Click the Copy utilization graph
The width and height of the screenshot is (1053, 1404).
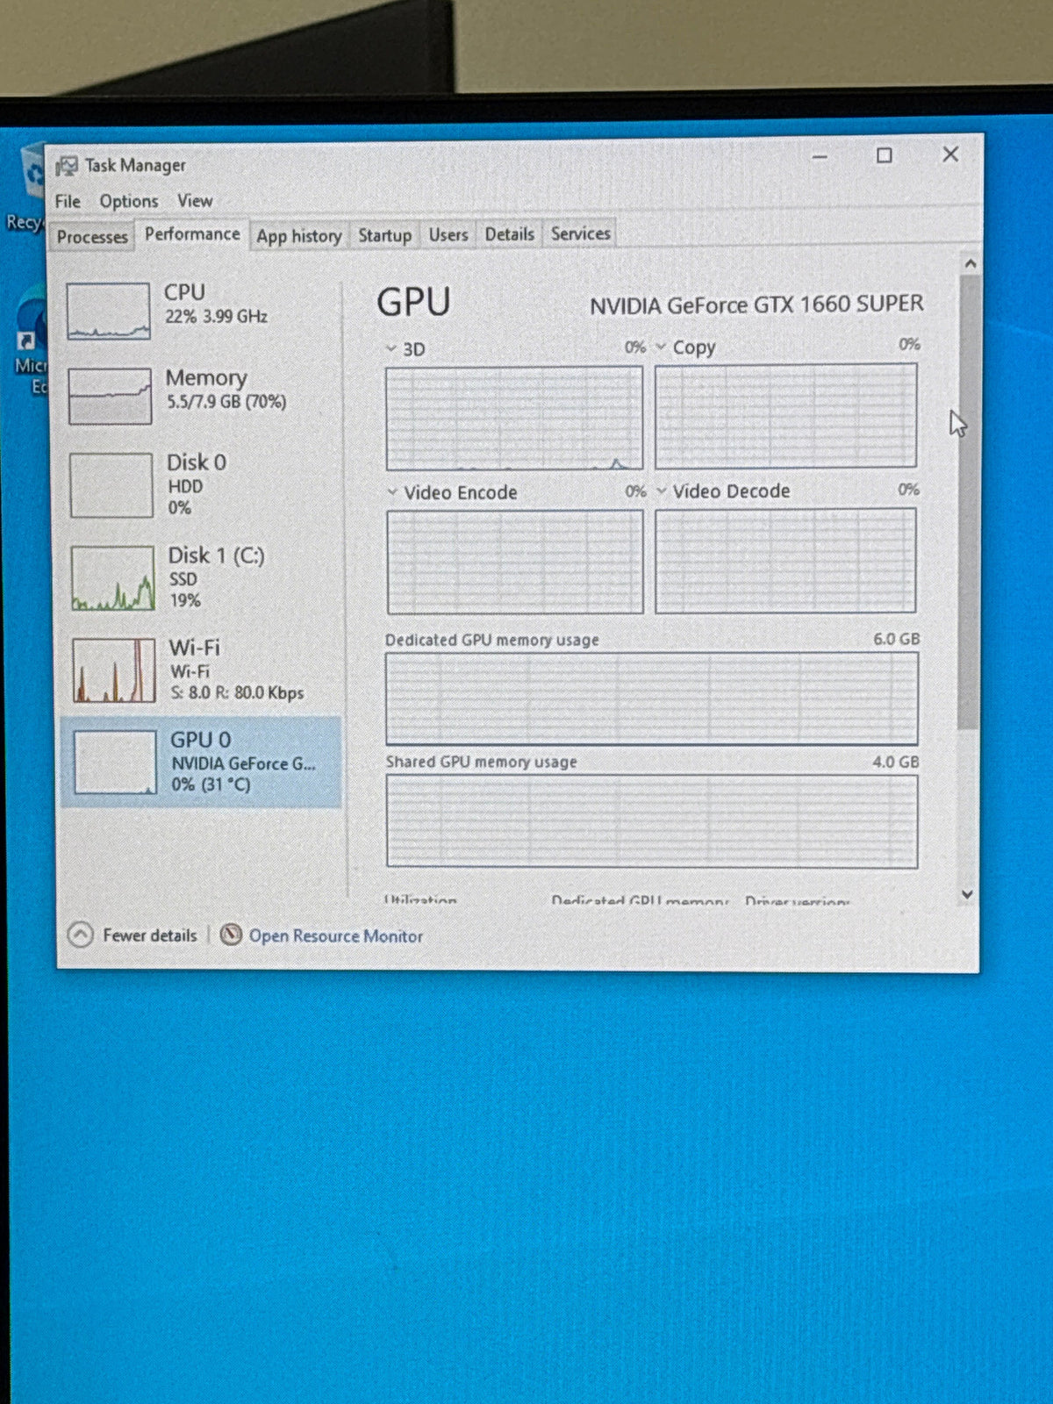(x=785, y=416)
